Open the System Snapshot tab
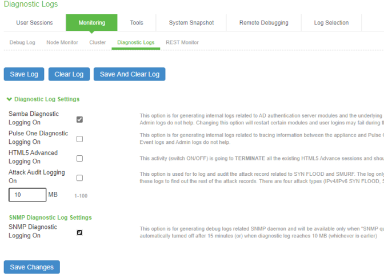Image resolution: width=384 pixels, height=278 pixels. (x=191, y=23)
